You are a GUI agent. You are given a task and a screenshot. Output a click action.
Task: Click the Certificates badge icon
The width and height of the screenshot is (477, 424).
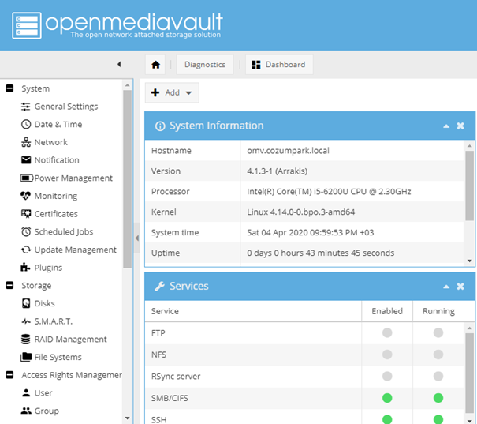point(26,214)
